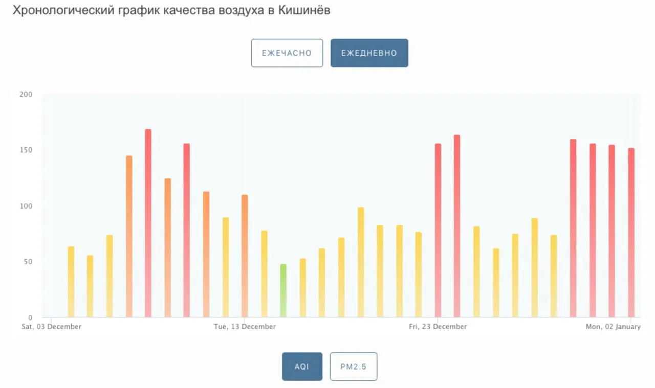Click the second-tallest red bar near 163
This screenshot has width=655, height=388.
pos(457,225)
